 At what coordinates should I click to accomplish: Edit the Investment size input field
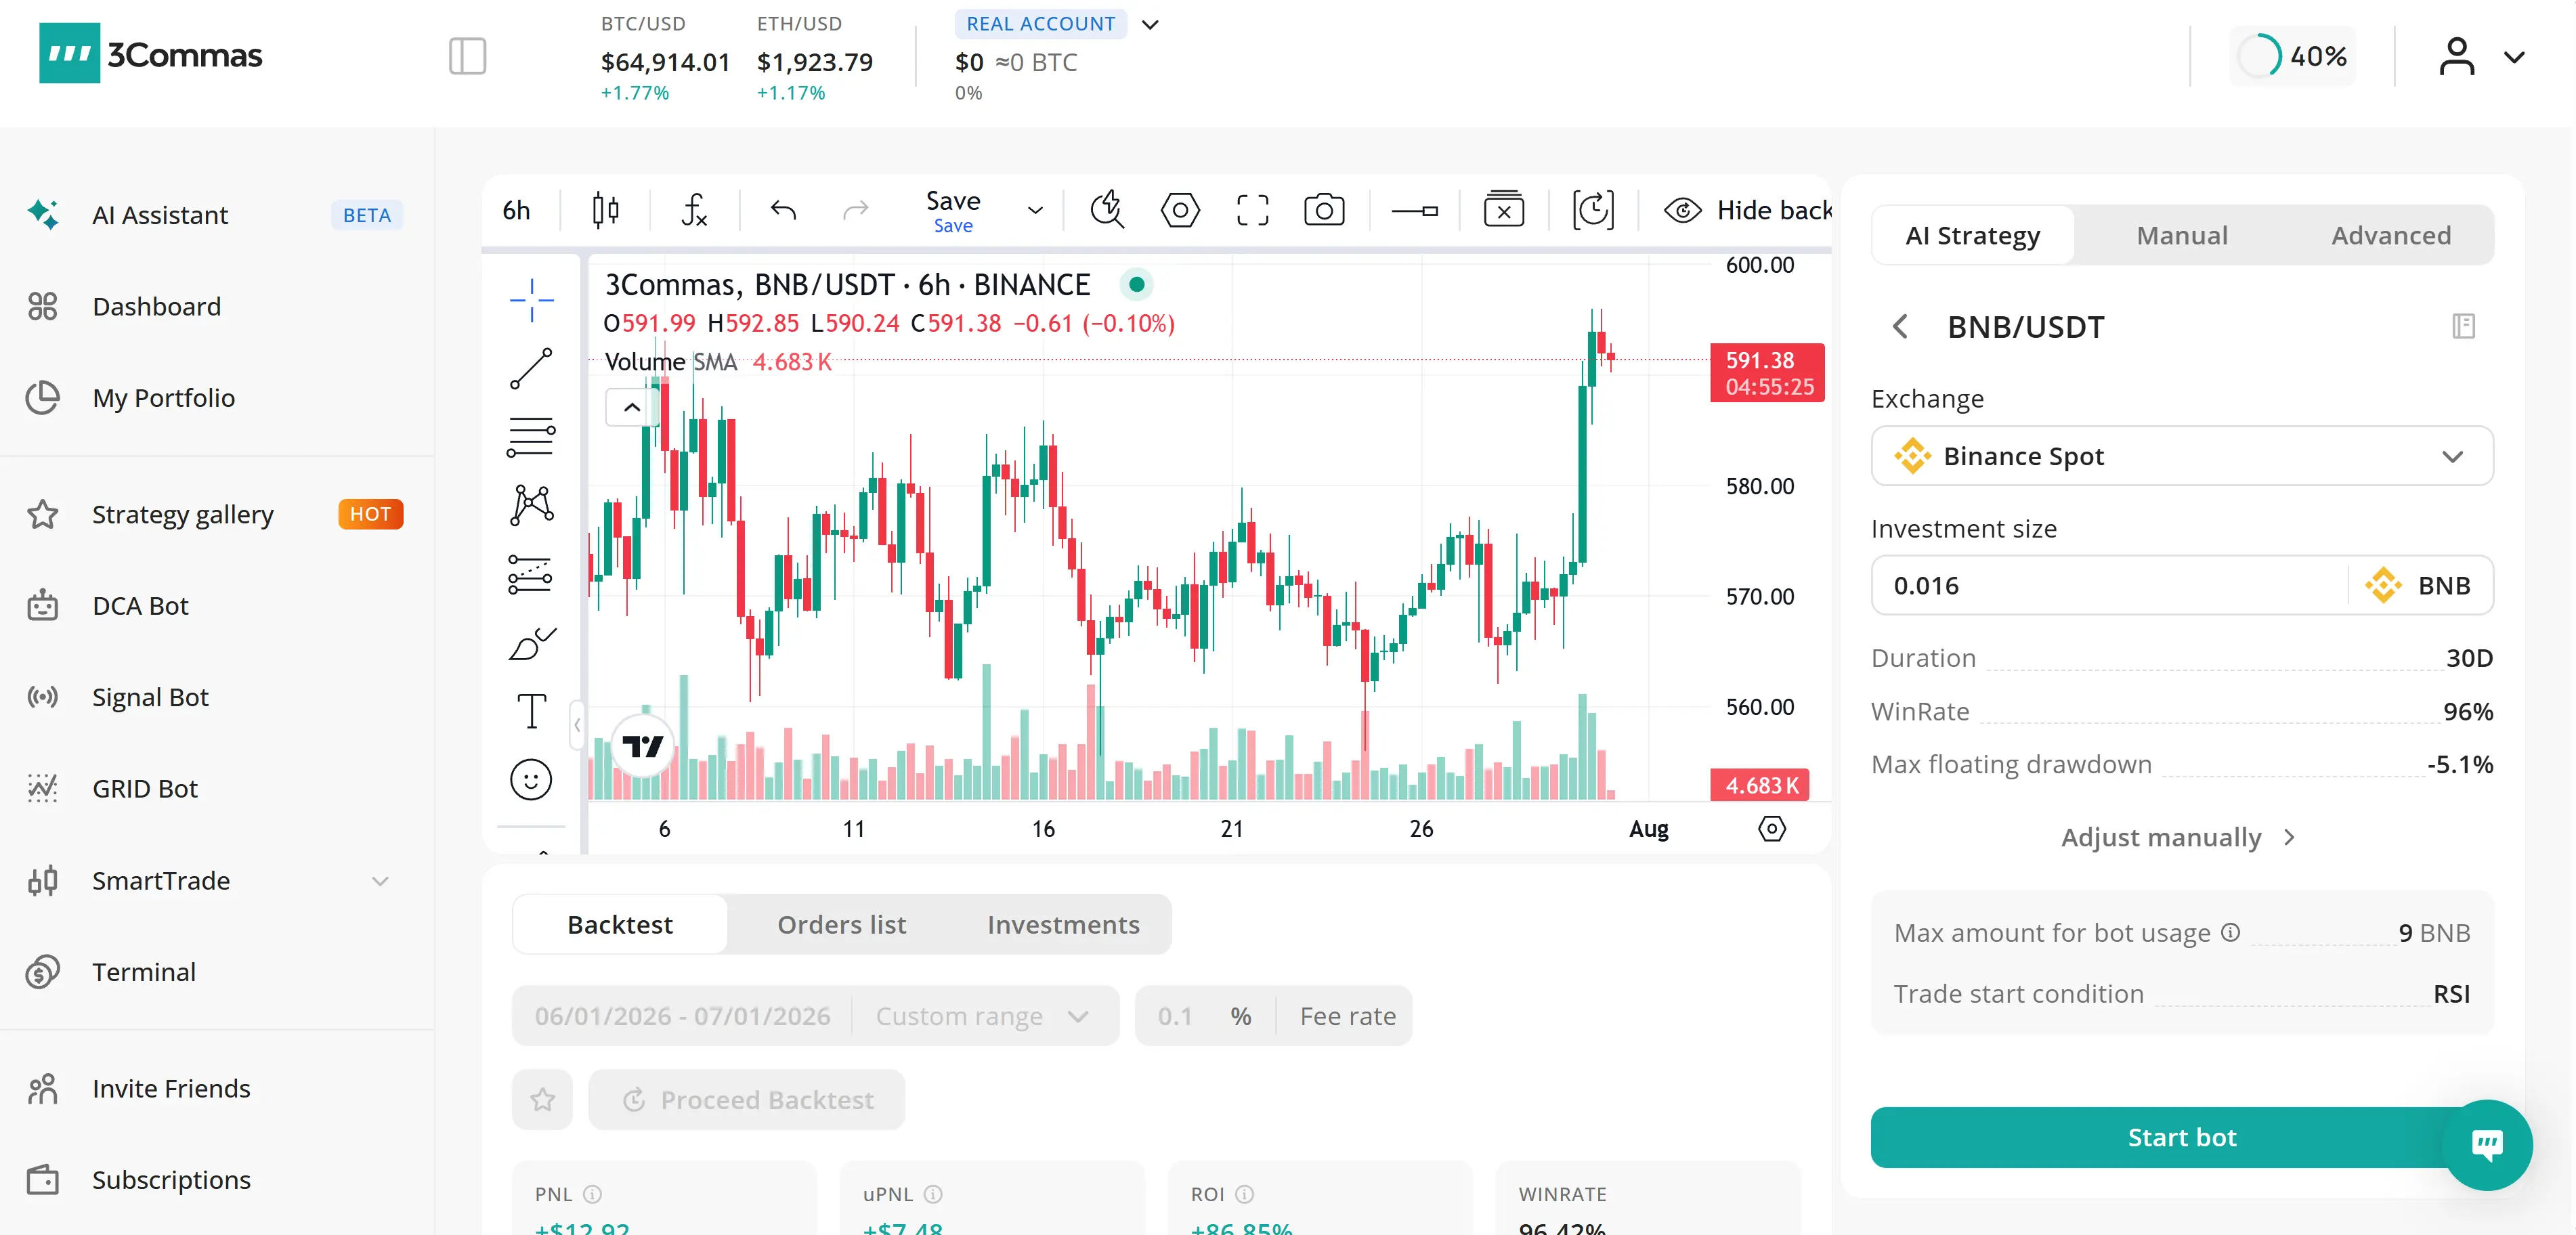(2109, 586)
